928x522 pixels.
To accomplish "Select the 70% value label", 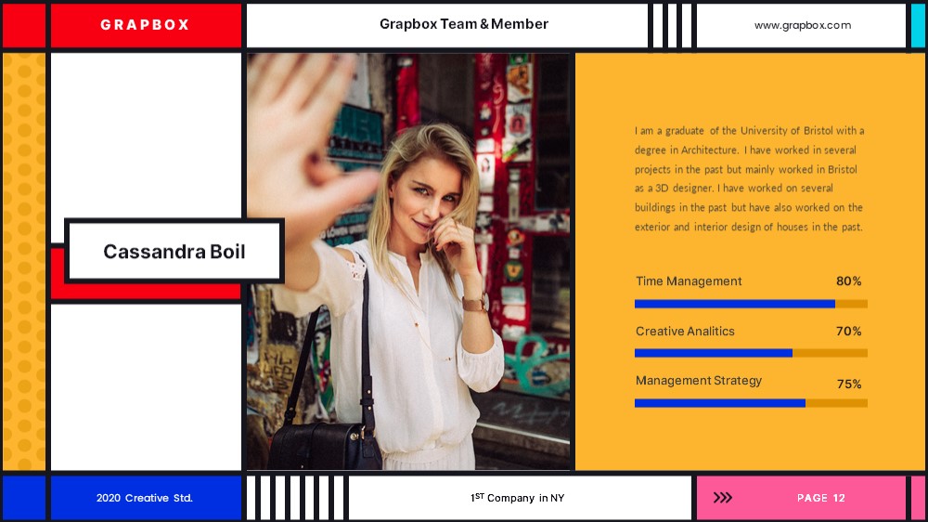I will tap(849, 332).
